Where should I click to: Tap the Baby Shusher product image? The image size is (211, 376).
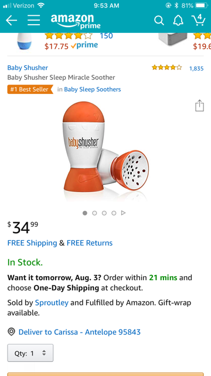pos(105,149)
